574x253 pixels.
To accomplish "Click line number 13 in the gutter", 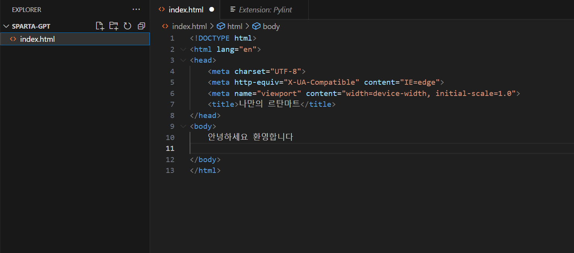I will point(170,171).
